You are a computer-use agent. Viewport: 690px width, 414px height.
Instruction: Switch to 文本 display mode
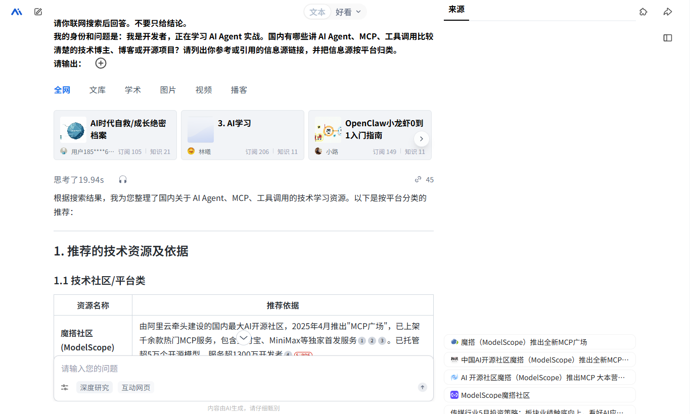coord(317,12)
